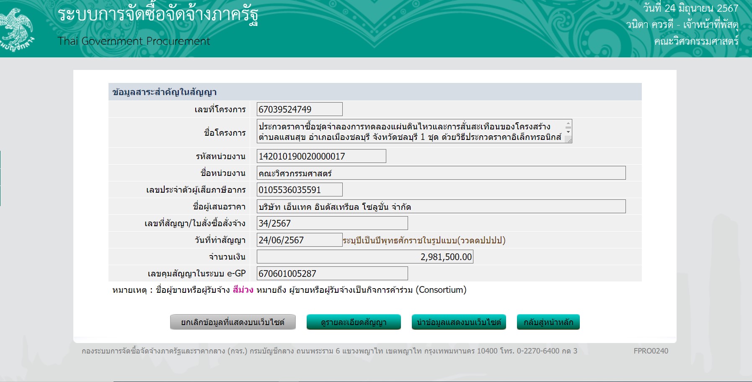This screenshot has height=382, width=752.
Task: Click inside the project name text area
Action: 411,131
